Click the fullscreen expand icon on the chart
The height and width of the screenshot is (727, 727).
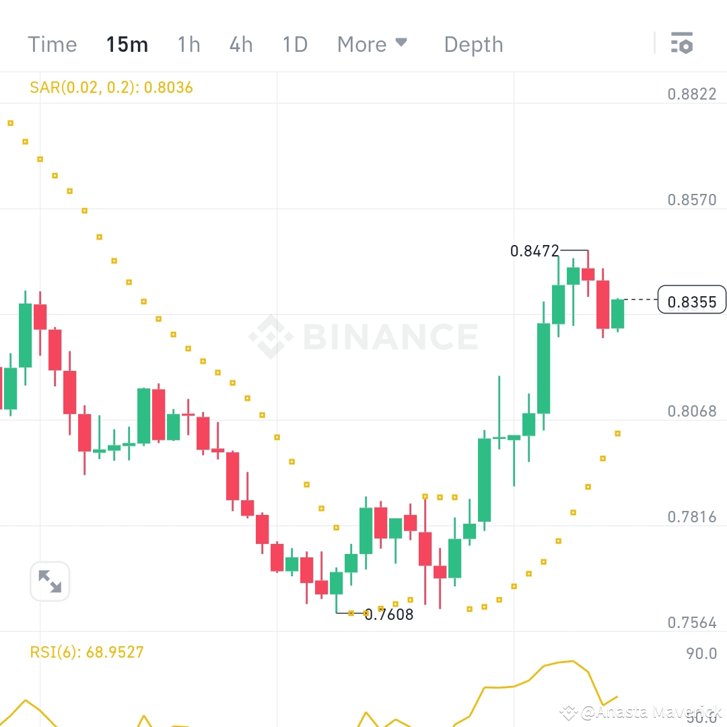point(49,580)
